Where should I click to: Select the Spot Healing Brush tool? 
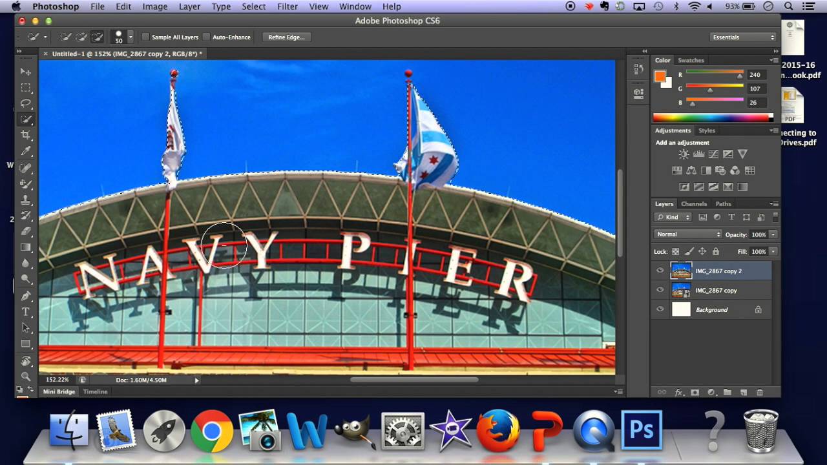[26, 168]
